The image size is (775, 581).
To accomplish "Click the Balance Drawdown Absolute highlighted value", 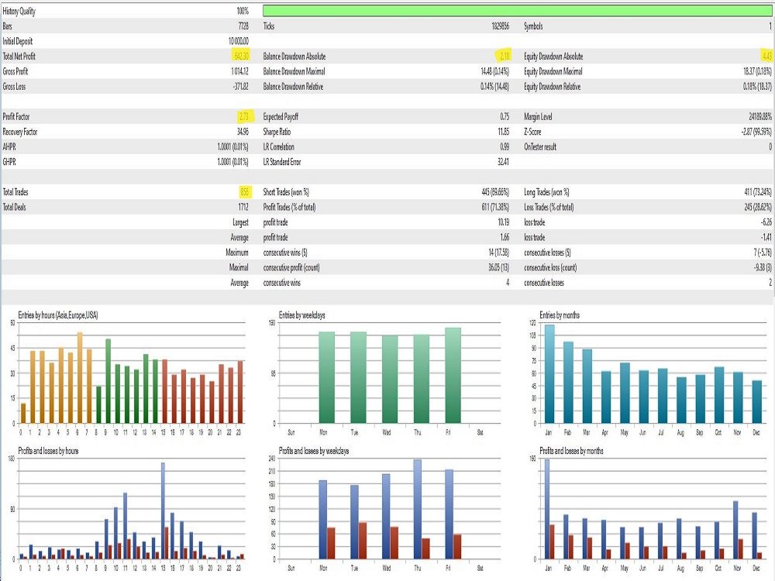I will (x=505, y=56).
